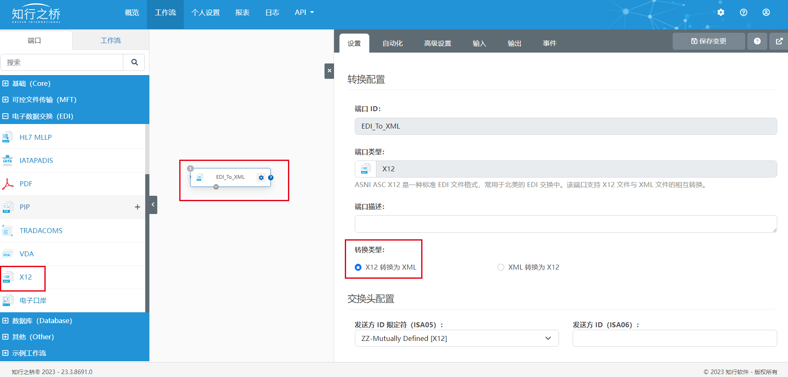Open 报表 in the top navigation

point(242,12)
